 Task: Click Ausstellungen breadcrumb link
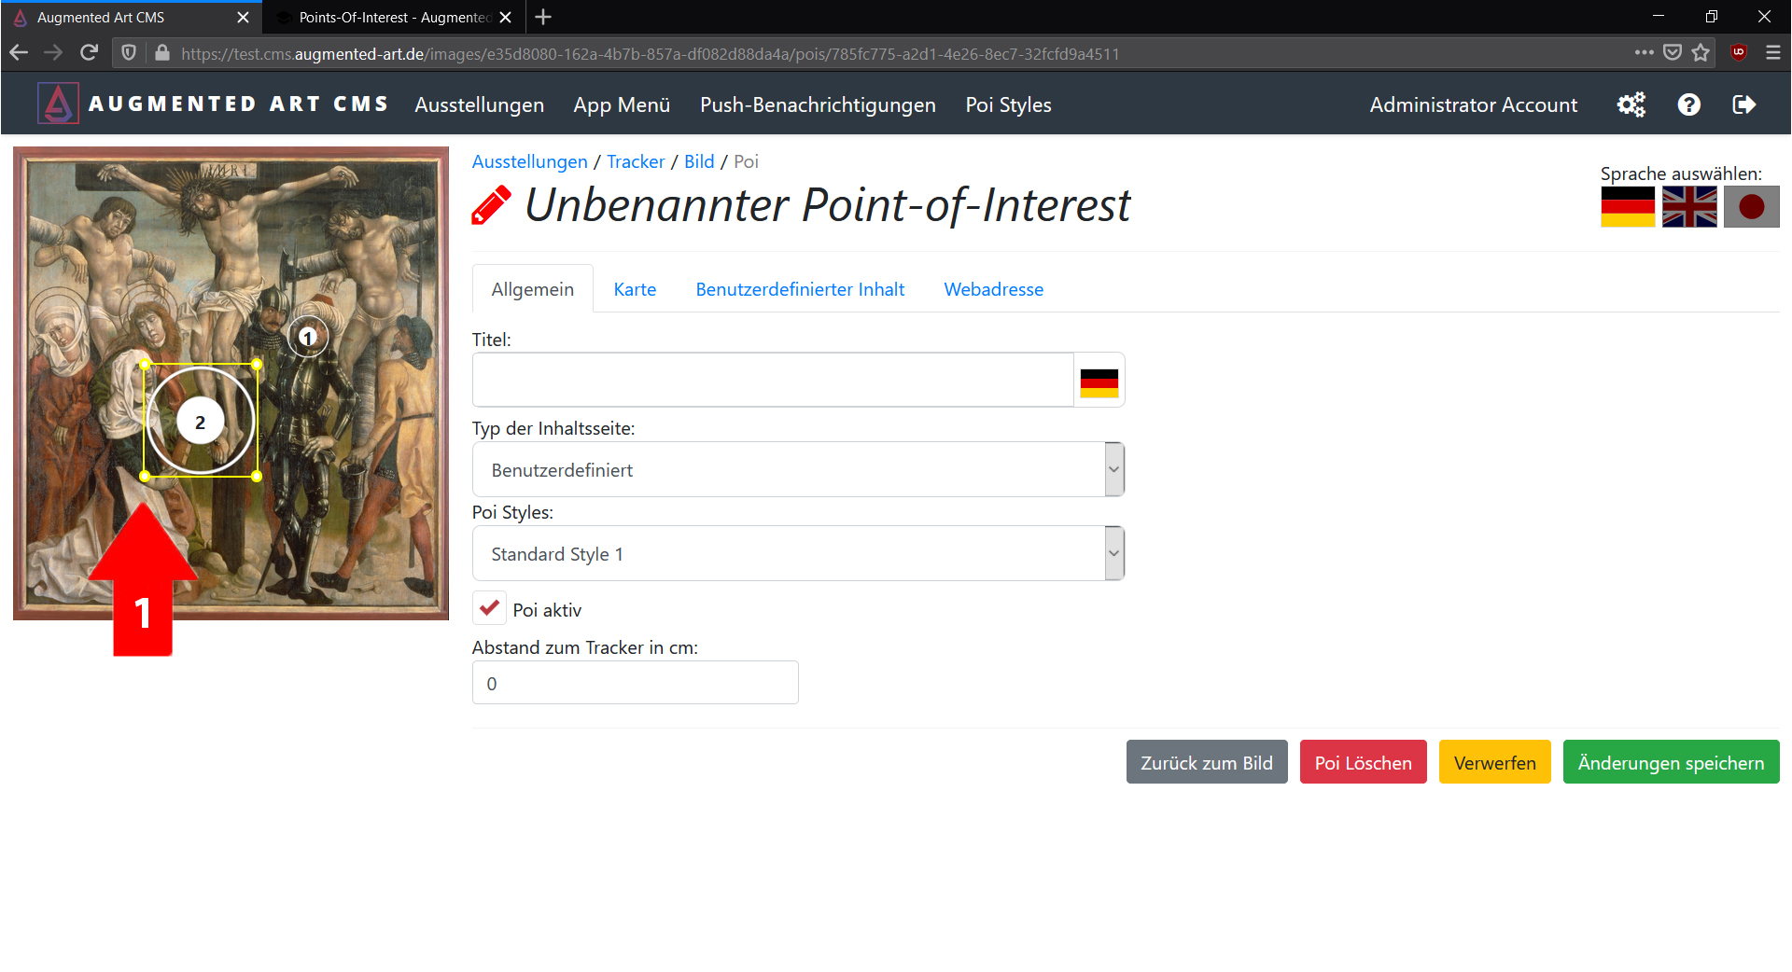coord(529,161)
